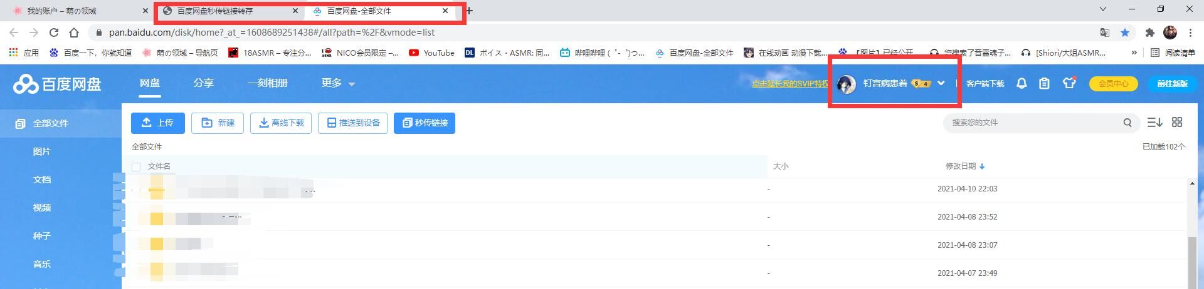1204x289 pixels.
Task: Reload the page
Action: tap(54, 33)
